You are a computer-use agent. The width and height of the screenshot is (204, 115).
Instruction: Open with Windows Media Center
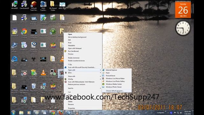[117, 84]
